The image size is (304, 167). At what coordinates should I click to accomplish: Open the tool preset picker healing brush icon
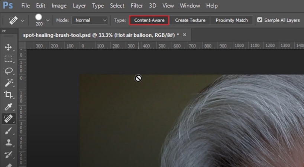pos(13,20)
